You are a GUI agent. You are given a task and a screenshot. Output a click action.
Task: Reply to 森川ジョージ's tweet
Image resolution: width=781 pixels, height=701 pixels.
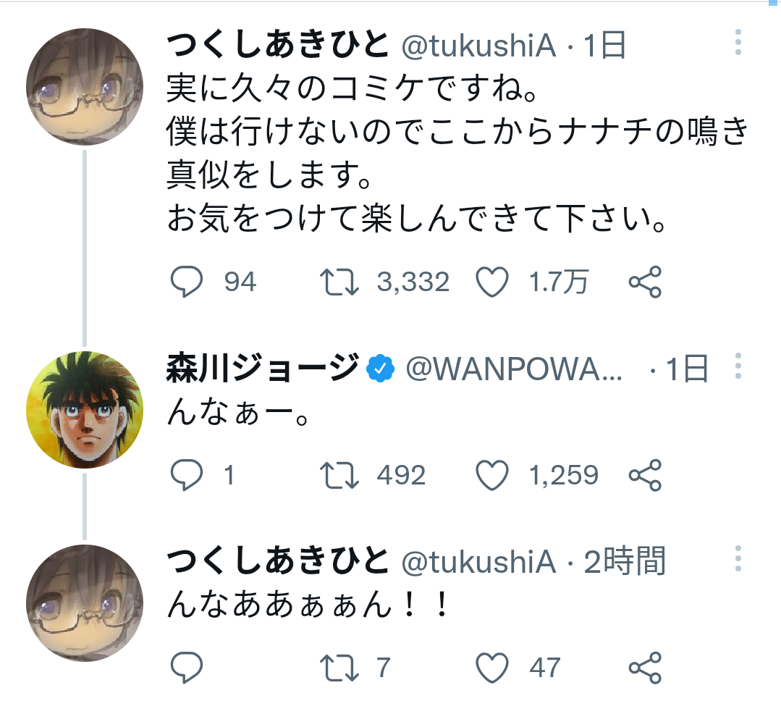pos(187,475)
